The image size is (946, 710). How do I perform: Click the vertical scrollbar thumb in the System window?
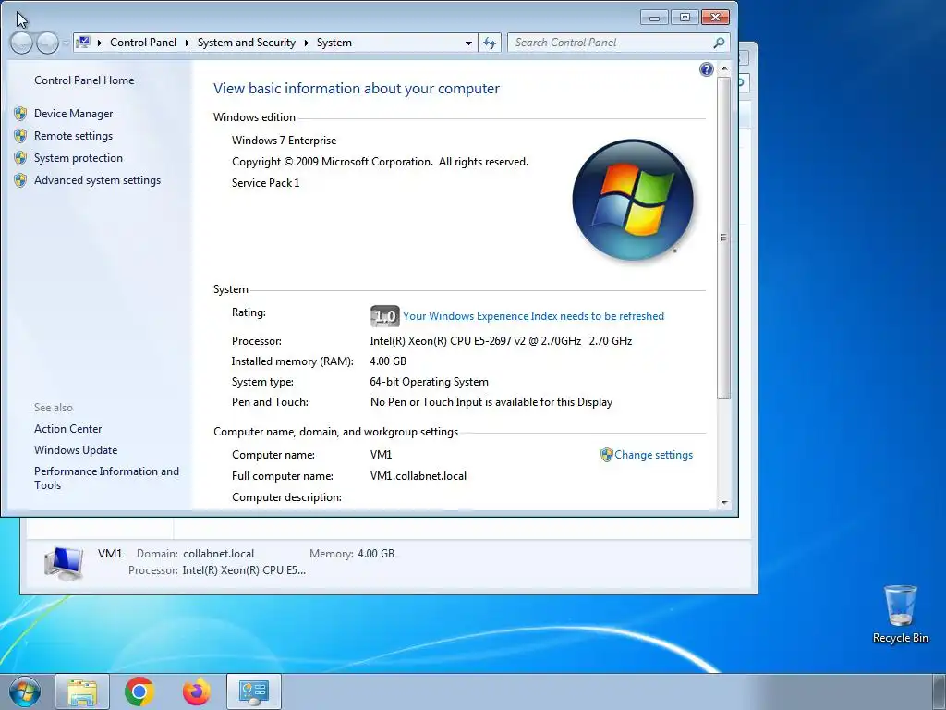pyautogui.click(x=724, y=238)
